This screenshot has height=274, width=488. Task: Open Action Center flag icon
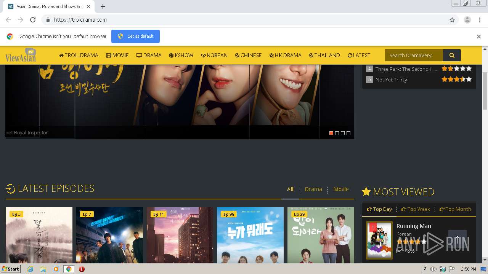[x=452, y=269]
